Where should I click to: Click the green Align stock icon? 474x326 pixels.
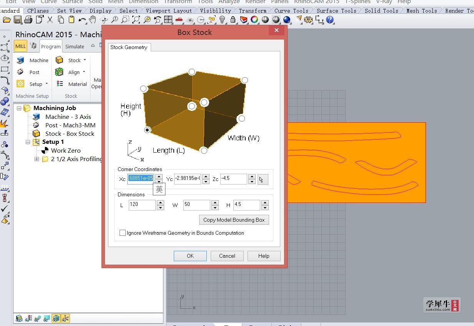tap(59, 72)
